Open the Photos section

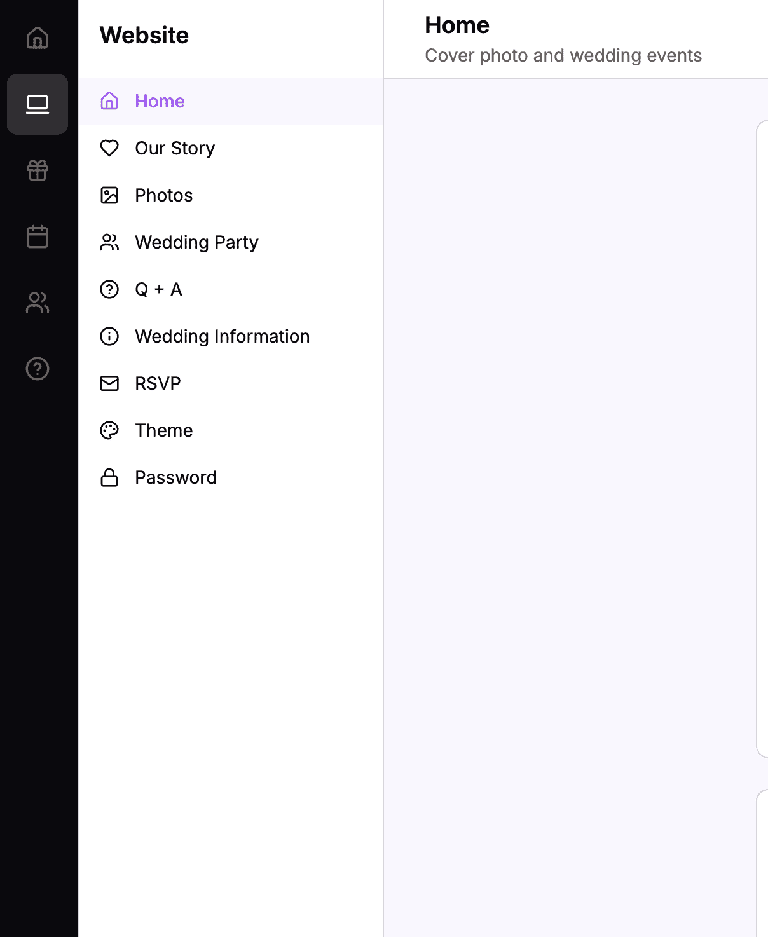(x=163, y=195)
